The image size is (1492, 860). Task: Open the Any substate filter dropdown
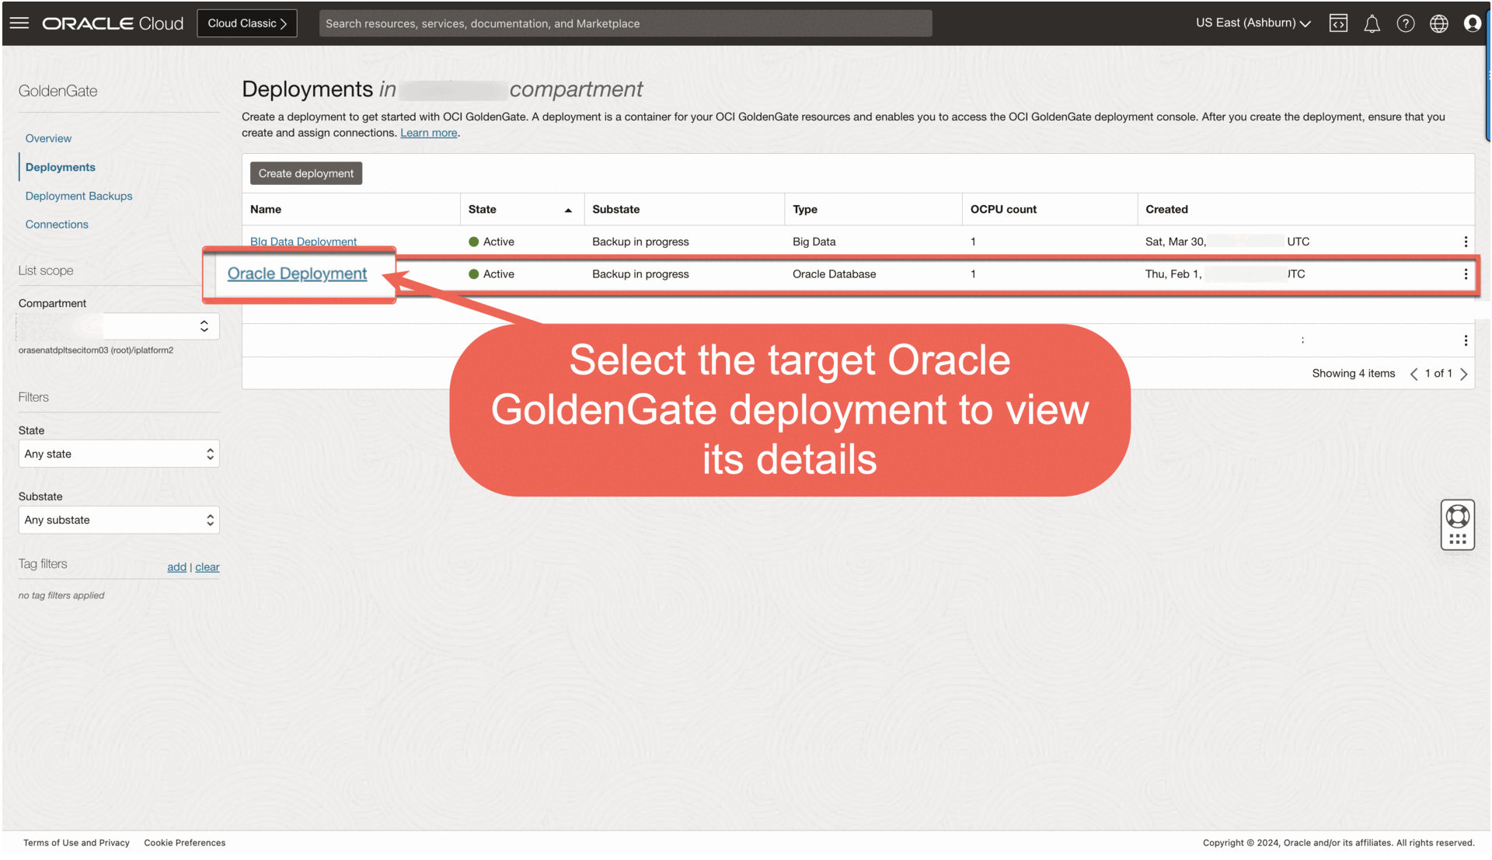point(118,520)
